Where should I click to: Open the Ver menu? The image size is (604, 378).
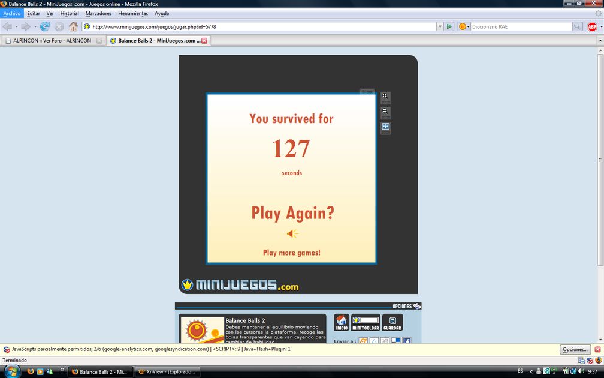(50, 13)
